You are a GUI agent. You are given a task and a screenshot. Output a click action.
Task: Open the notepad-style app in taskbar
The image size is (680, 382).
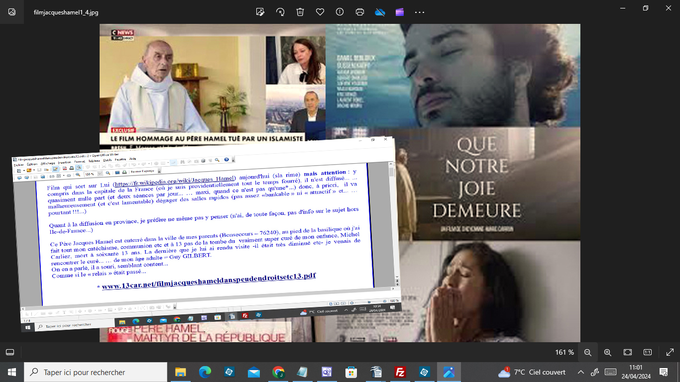(302, 372)
